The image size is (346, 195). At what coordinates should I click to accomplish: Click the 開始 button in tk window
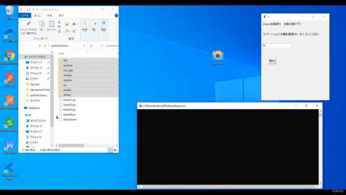[272, 61]
